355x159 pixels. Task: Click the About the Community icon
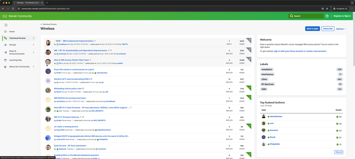point(5,67)
